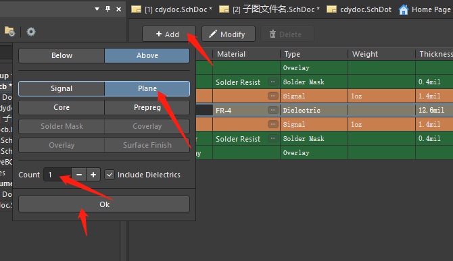Select the first Signal row 1oz weight
The height and width of the screenshot is (261, 453).
click(381, 96)
